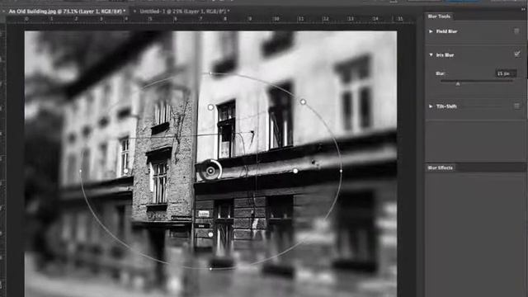
Task: Click the right feather handle inside the ellipse
Action: click(295, 171)
